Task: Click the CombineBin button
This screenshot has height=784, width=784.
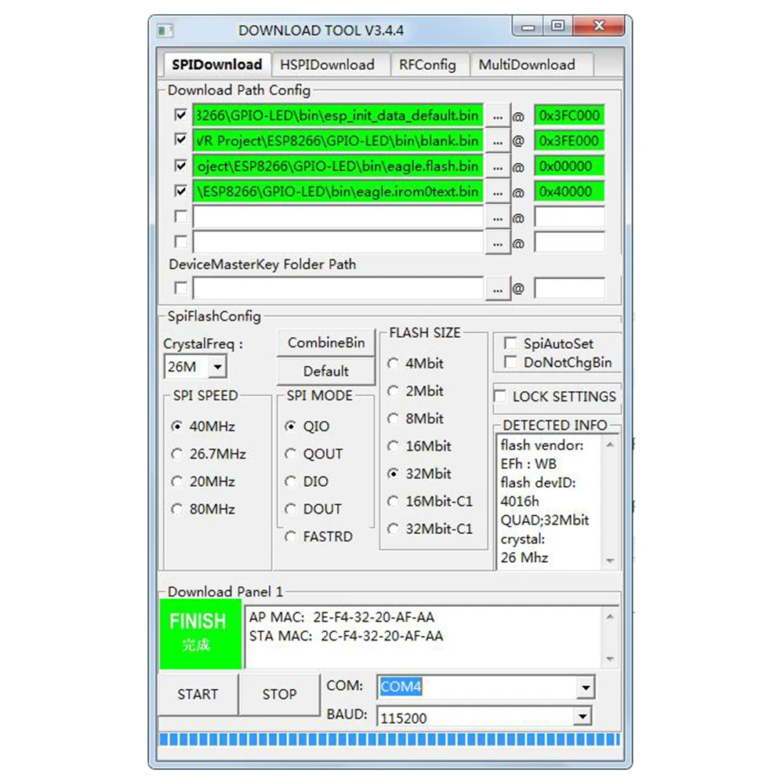Action: coord(326,343)
